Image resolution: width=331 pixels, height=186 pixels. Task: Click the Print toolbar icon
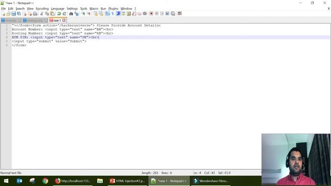(35, 14)
